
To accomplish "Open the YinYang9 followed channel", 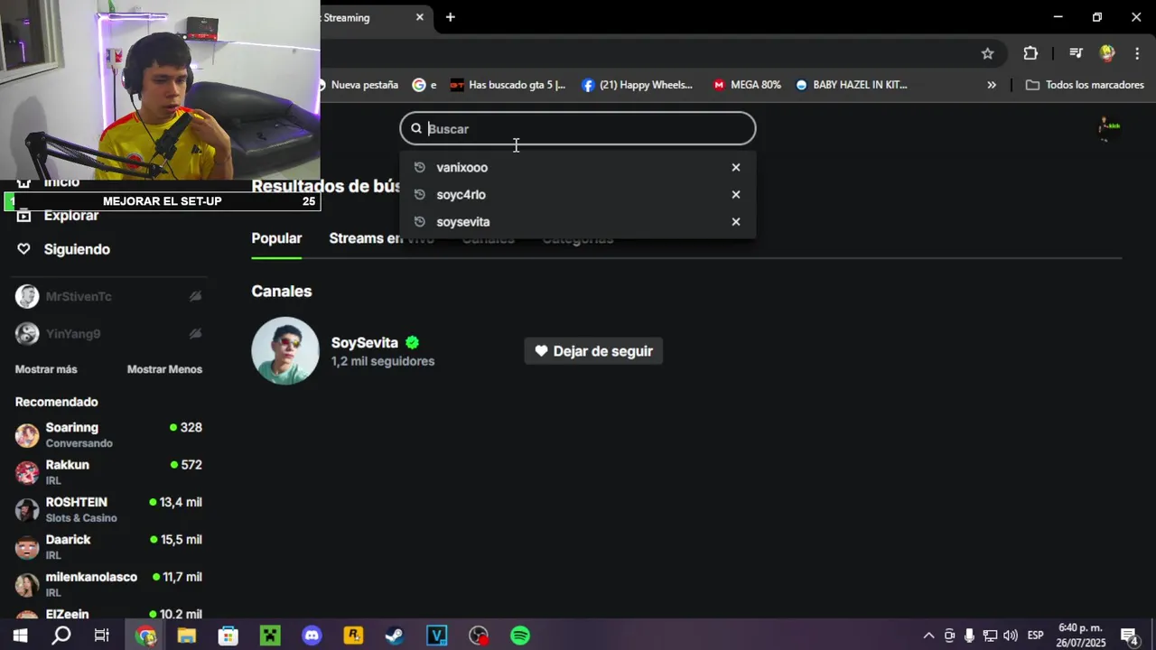I will point(72,334).
